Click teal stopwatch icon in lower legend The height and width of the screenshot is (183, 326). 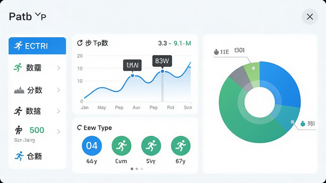pos(303,124)
